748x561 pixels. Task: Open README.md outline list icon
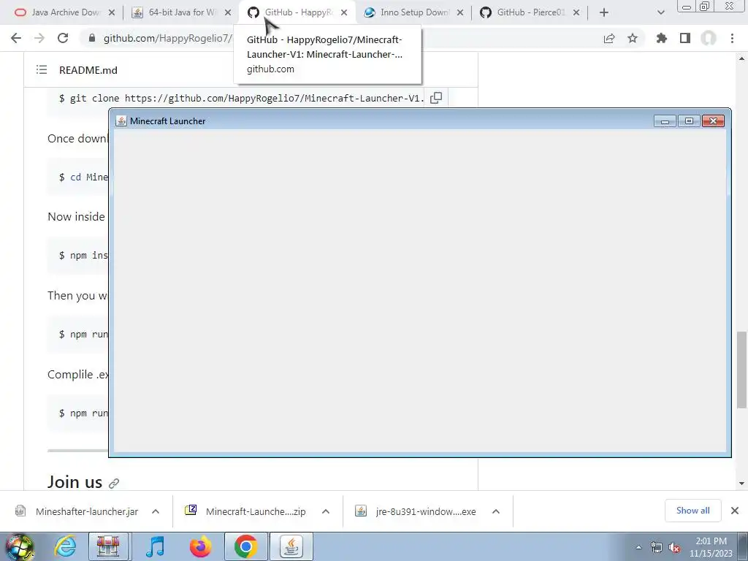(x=42, y=70)
